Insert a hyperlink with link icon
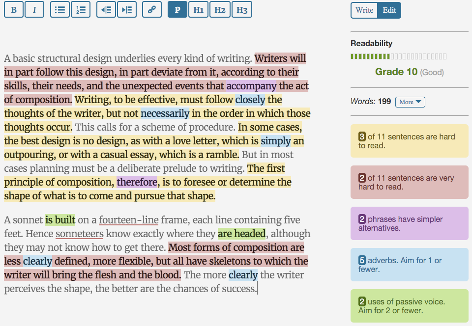Image resolution: width=472 pixels, height=326 pixels. pyautogui.click(x=152, y=10)
